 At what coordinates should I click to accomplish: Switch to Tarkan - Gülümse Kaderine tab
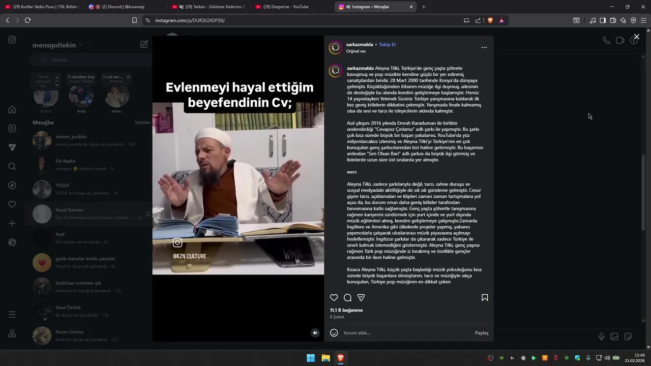click(209, 7)
